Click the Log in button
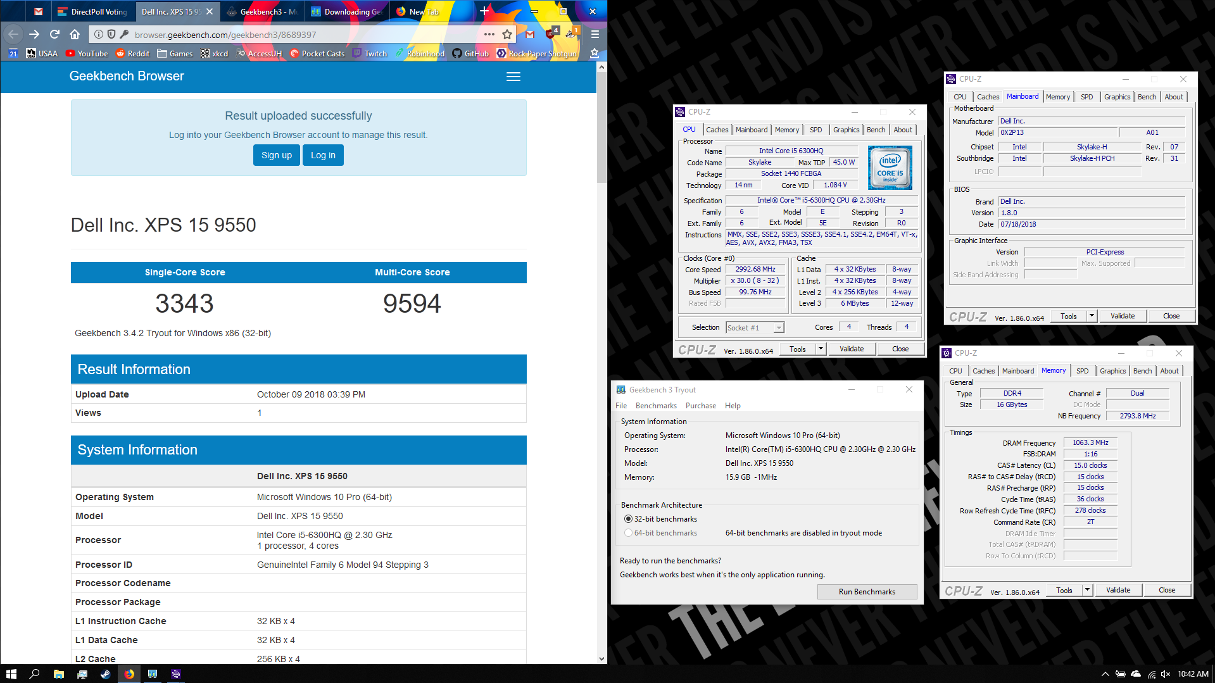Screen dimensions: 1215x683 pos(323,155)
